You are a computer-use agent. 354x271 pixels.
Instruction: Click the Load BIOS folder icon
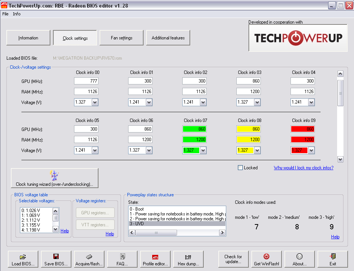23,257
